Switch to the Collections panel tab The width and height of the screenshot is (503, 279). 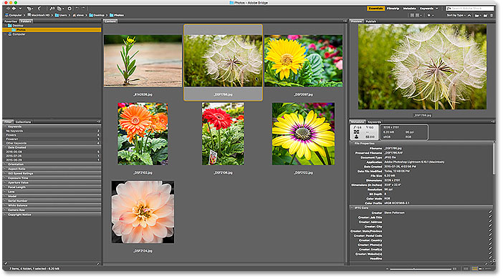(23, 122)
